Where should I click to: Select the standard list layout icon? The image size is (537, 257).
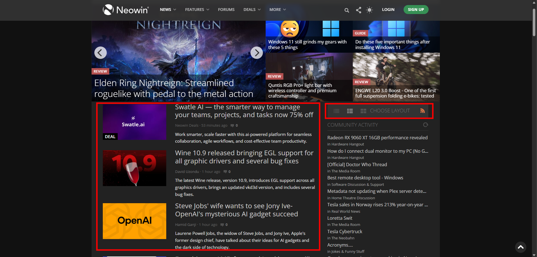350,111
